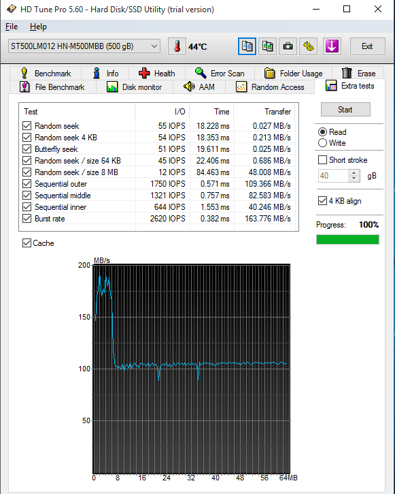Image resolution: width=395 pixels, height=494 pixels.
Task: Click the Transfer column header
Action: [x=264, y=112]
